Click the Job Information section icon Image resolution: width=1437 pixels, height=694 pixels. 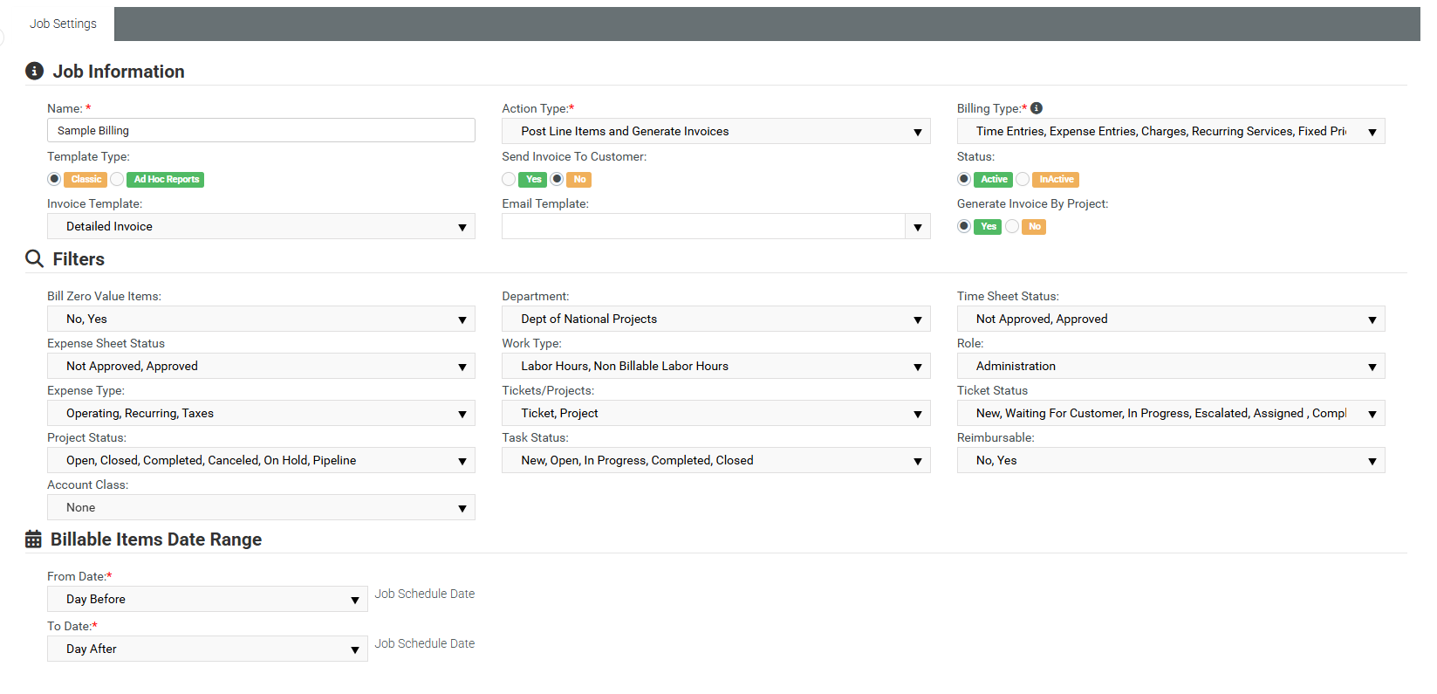point(34,71)
